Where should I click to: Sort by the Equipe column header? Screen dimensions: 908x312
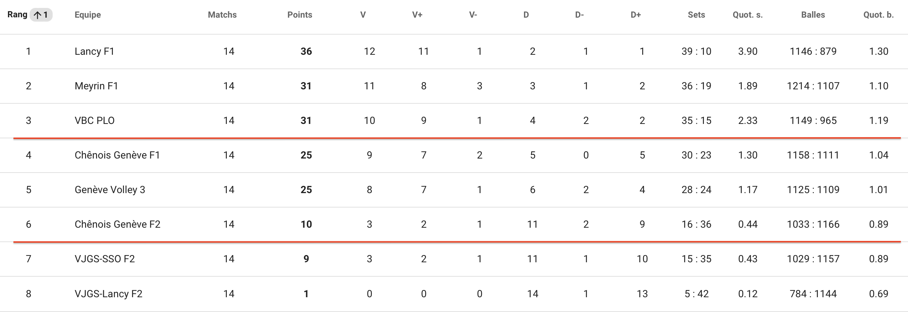pyautogui.click(x=88, y=15)
